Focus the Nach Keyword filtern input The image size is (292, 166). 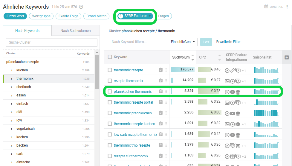coord(138,42)
